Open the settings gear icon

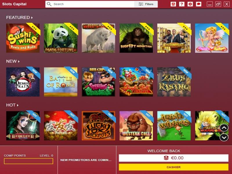[x=190, y=4]
